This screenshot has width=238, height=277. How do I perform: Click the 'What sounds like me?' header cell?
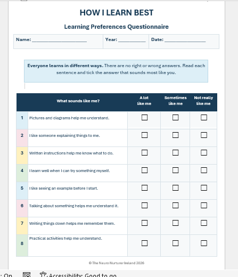click(78, 101)
